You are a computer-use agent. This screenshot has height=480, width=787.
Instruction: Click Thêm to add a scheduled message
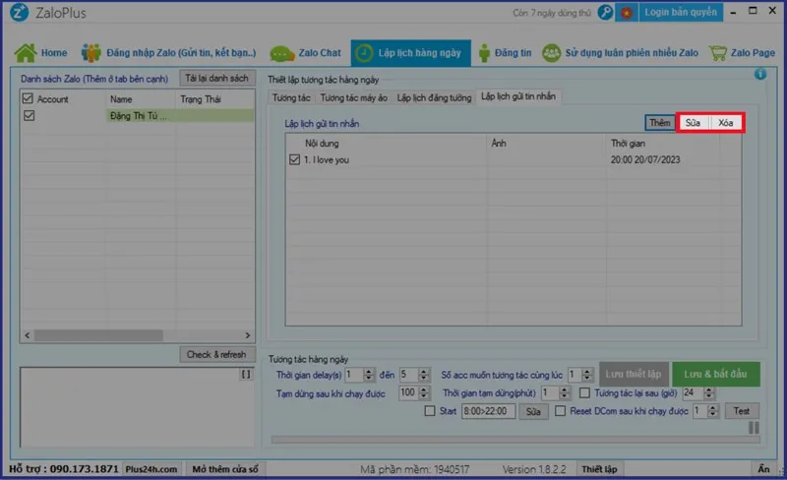[x=659, y=123]
